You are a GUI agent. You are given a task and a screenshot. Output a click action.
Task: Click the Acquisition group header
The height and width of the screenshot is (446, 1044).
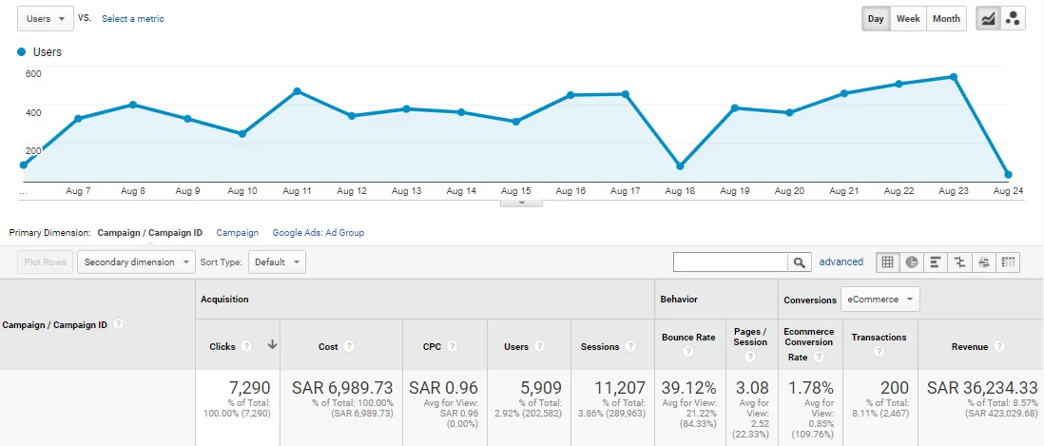point(224,300)
